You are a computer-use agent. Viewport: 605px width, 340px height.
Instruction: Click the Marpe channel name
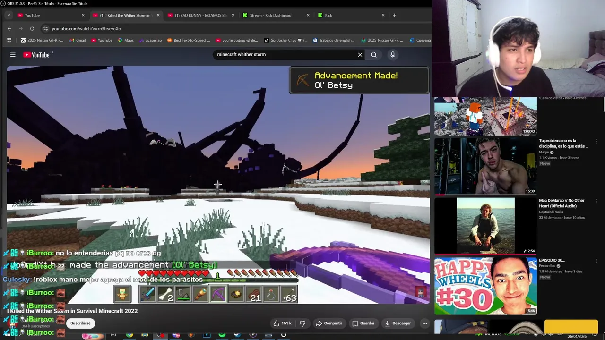click(x=544, y=152)
